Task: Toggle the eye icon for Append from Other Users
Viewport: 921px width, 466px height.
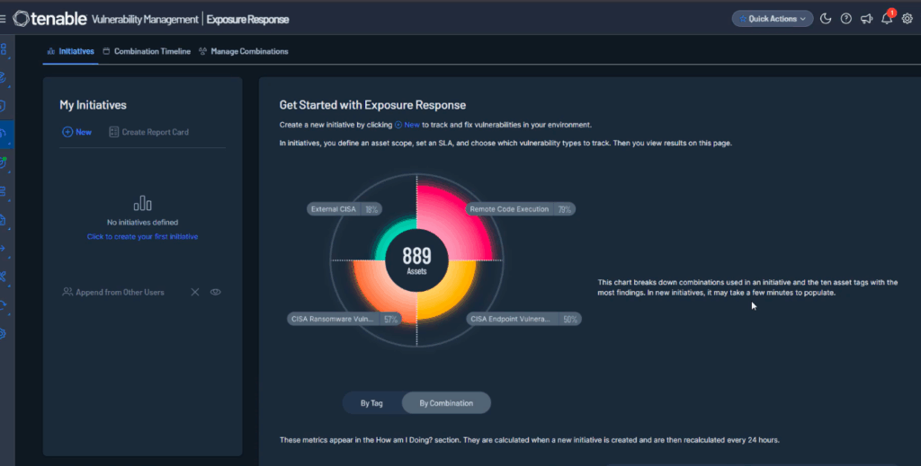Action: (216, 292)
